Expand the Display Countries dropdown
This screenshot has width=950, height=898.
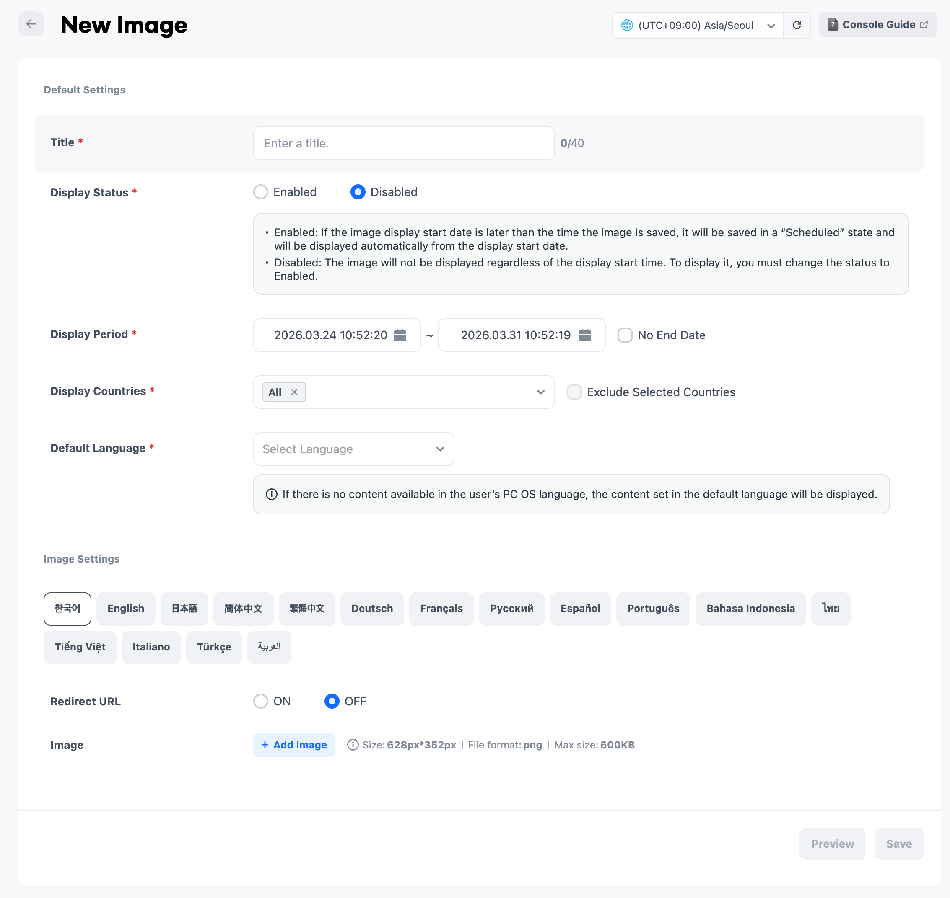pyautogui.click(x=540, y=392)
